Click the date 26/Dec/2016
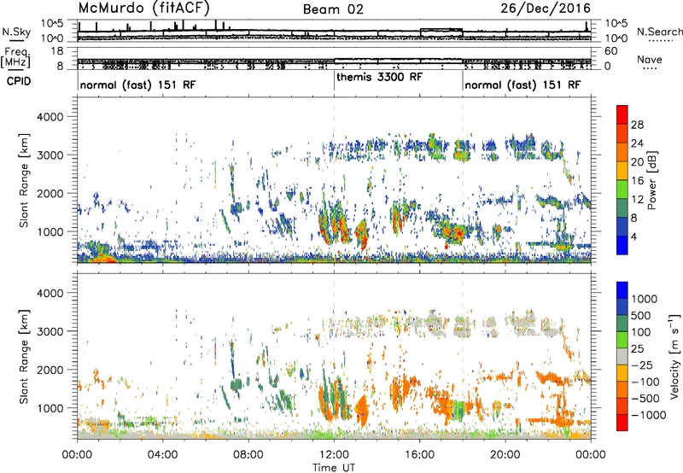683x473 pixels. (546, 9)
